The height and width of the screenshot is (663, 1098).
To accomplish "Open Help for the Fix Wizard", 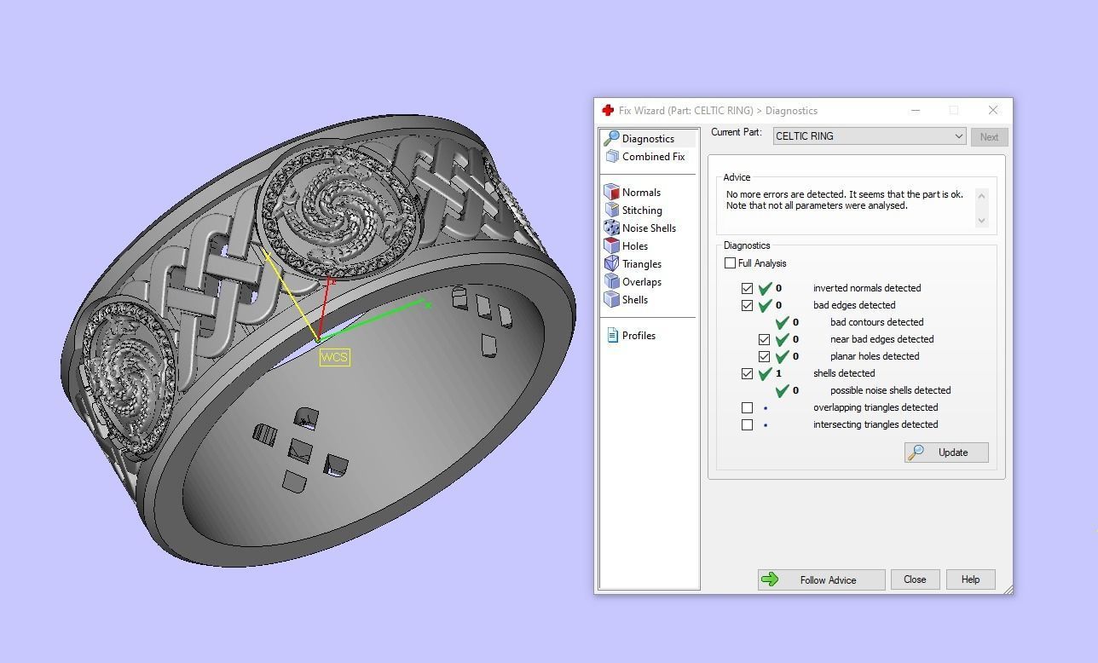I will (970, 579).
